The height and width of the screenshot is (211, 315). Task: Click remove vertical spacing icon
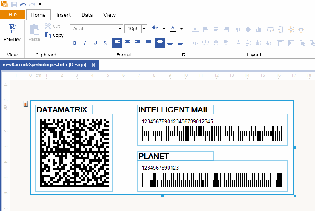(269, 43)
